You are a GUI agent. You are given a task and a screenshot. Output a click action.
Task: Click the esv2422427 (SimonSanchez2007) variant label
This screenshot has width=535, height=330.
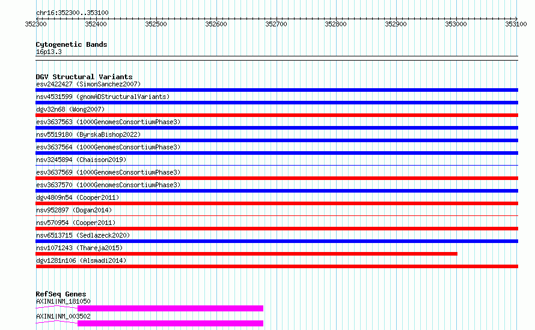coord(88,84)
